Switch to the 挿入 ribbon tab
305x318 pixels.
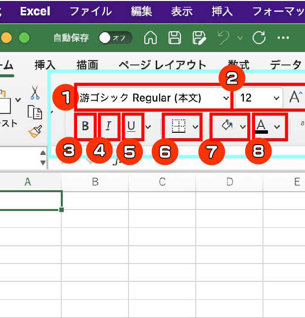[45, 65]
